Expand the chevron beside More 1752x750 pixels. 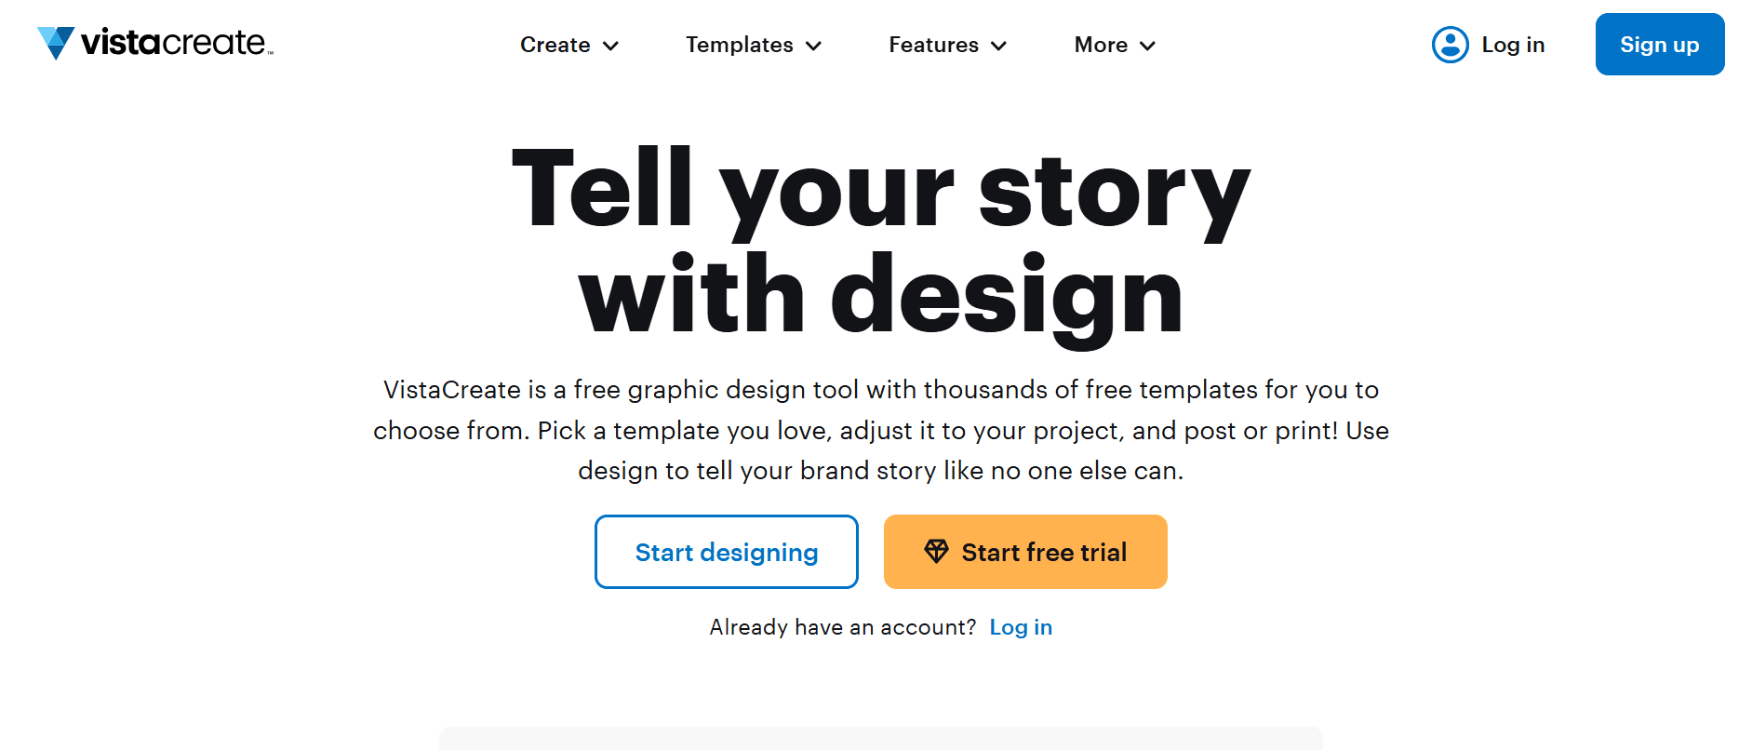1148,46
